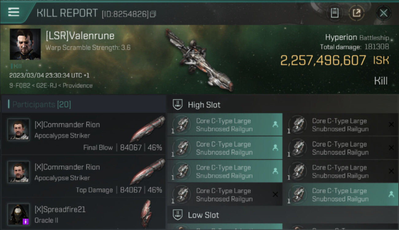
Task: Click the Oracle II ship icon
Action: 146,213
